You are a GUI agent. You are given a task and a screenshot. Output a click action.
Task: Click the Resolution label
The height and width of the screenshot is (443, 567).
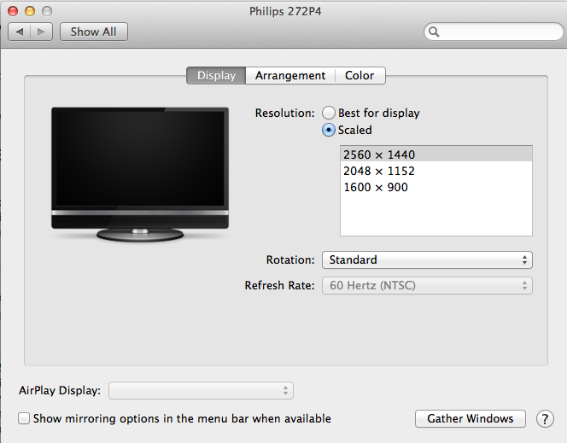285,114
